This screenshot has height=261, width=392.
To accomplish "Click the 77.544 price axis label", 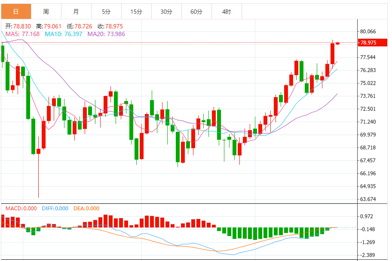I will 368,57.
